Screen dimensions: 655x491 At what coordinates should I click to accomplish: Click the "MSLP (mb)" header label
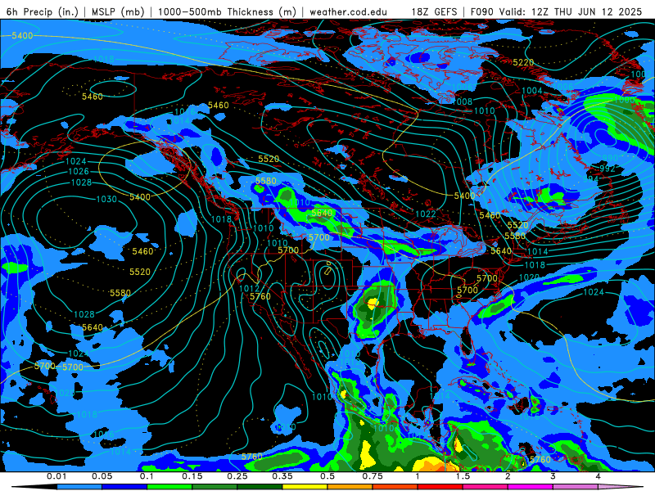pos(118,11)
